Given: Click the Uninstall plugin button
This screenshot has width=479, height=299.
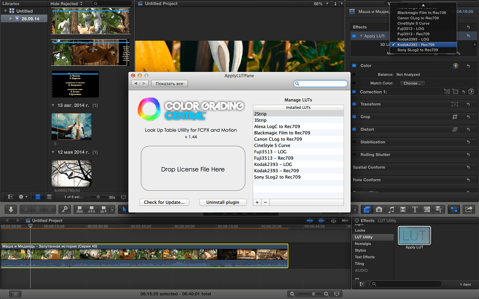Looking at the screenshot, I should (x=223, y=202).
